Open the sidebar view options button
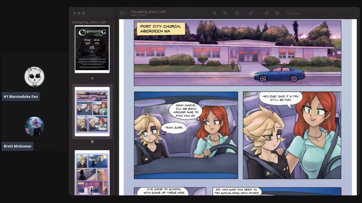This screenshot has height=203, width=362. (x=122, y=13)
